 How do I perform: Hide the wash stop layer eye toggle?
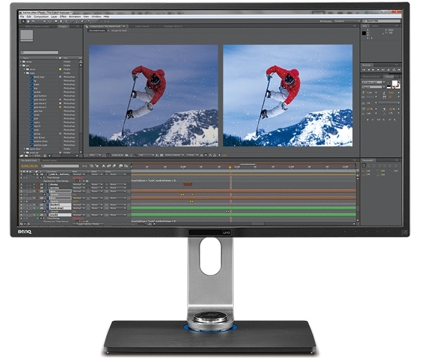21,208
